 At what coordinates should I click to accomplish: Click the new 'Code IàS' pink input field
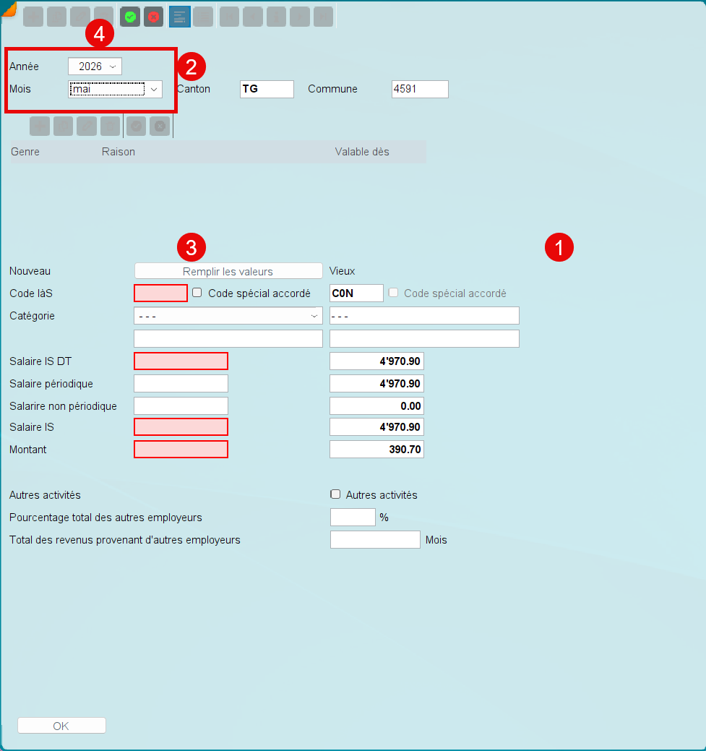pyautogui.click(x=161, y=293)
